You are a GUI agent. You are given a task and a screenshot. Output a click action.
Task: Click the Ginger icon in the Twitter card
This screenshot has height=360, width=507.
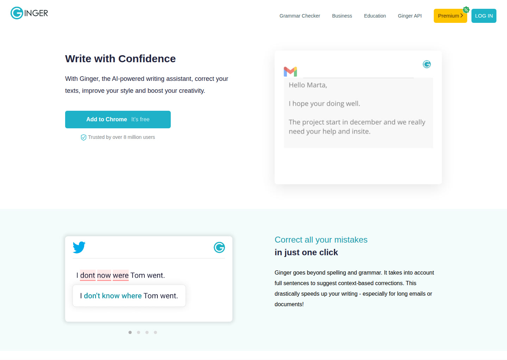click(219, 247)
